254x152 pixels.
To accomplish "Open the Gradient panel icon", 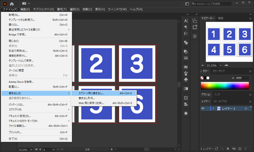I will click(186, 89).
